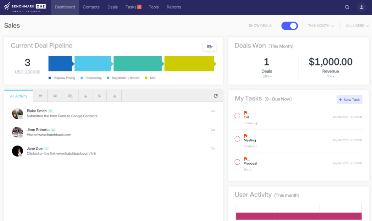Select the yellow MIA pipeline stage
372x221 pixels.
point(190,63)
